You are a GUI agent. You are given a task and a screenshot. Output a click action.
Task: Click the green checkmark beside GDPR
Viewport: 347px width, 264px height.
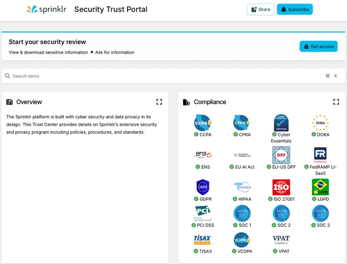(196, 199)
